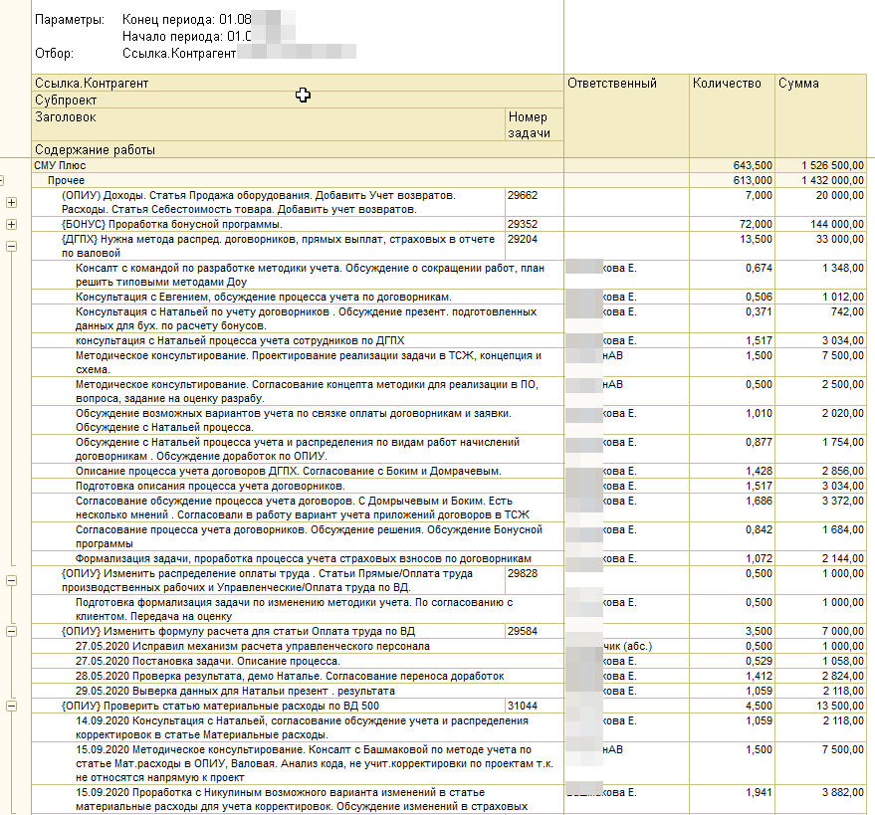Image resolution: width=875 pixels, height=815 pixels.
Task: Click the Номер задачи column header
Action: click(535, 124)
